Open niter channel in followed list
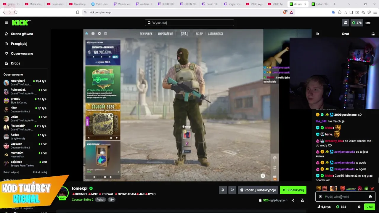This screenshot has width=379, height=213. point(25,109)
